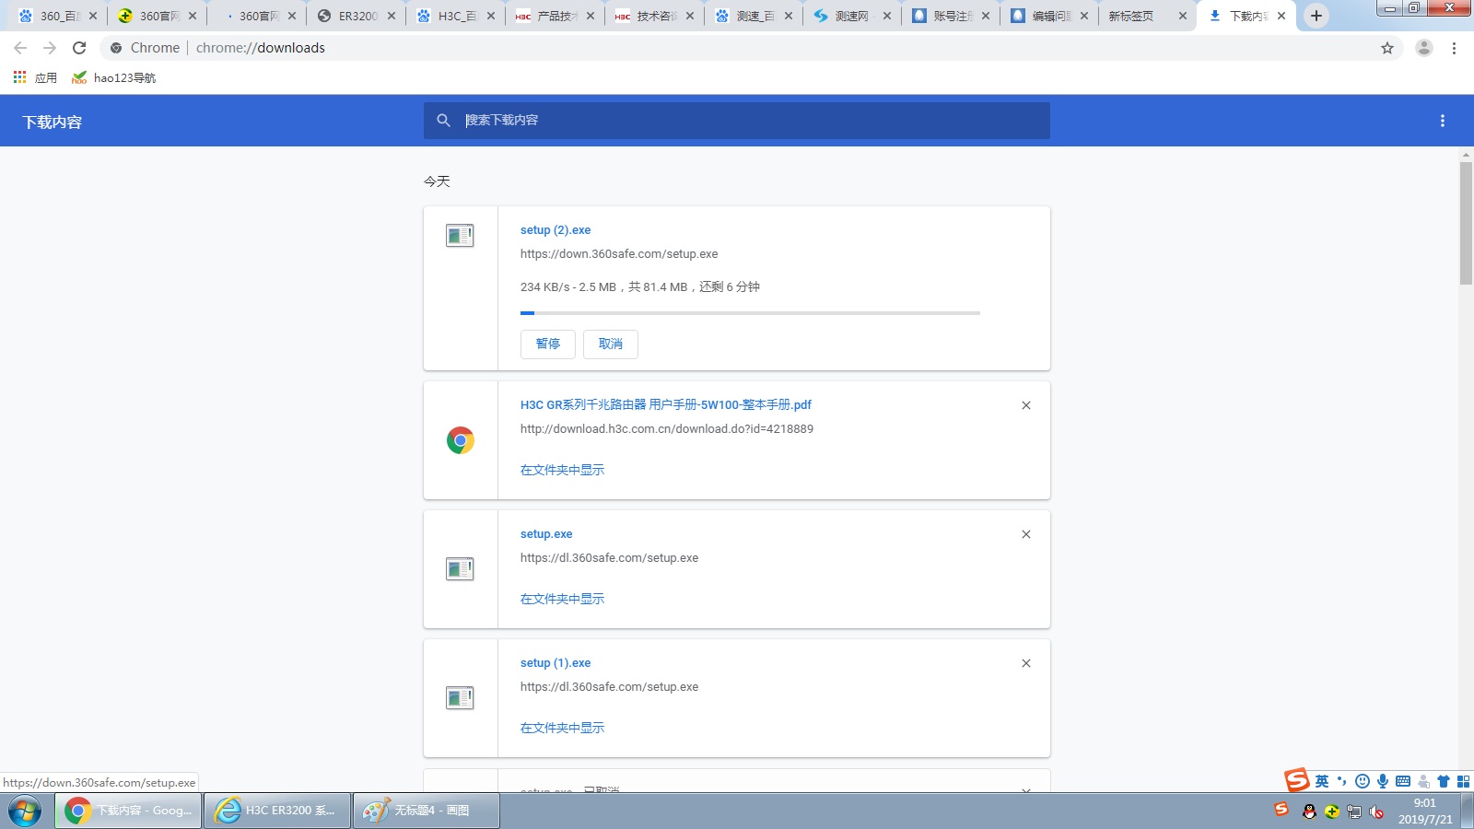Click the muted volume tray icon
This screenshot has height=829, width=1474.
[1377, 811]
